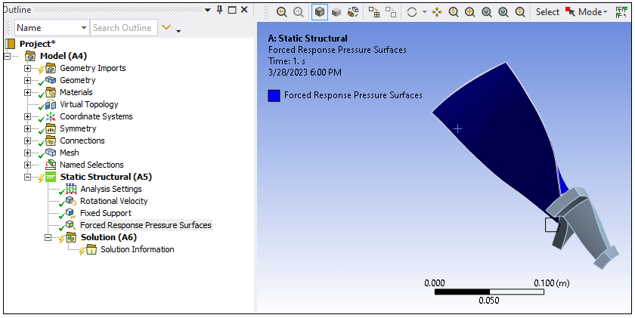This screenshot has width=635, height=318.
Task: Collapse the Model (A4) tree node
Action: point(8,56)
